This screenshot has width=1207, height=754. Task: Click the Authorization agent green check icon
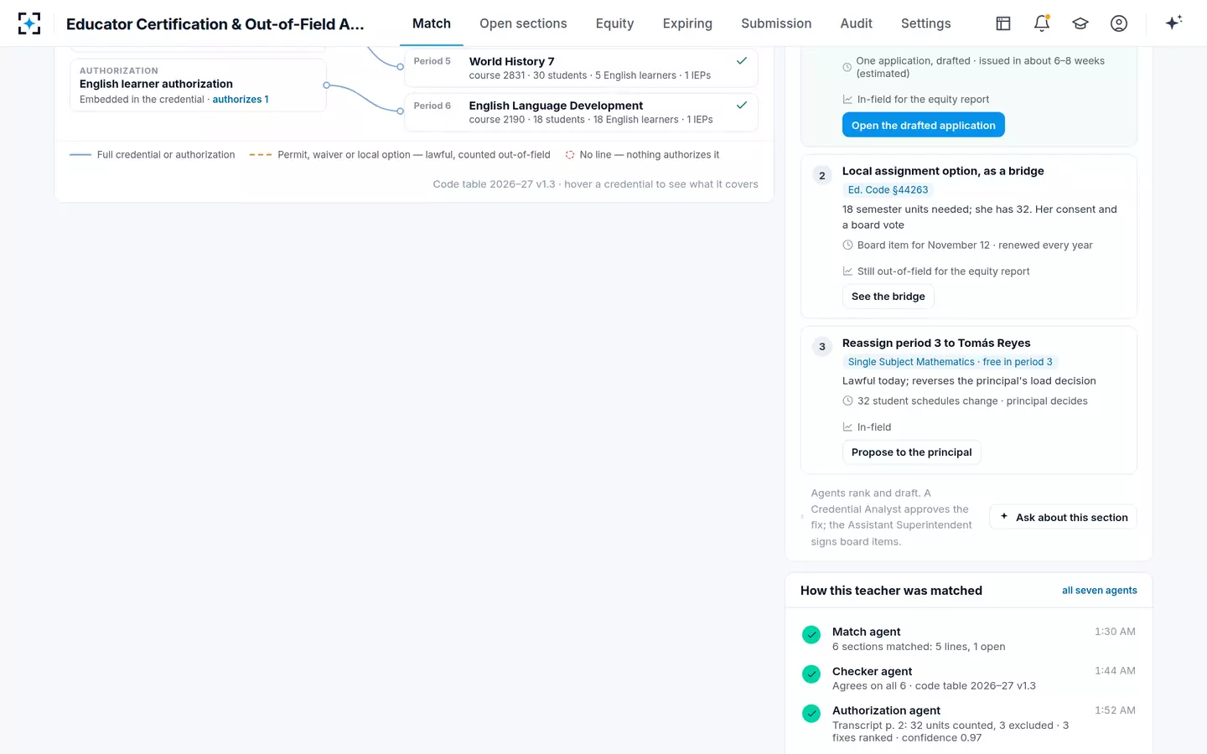811,714
